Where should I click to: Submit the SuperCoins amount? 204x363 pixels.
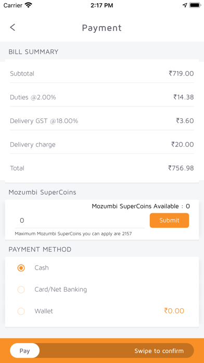pos(169,221)
